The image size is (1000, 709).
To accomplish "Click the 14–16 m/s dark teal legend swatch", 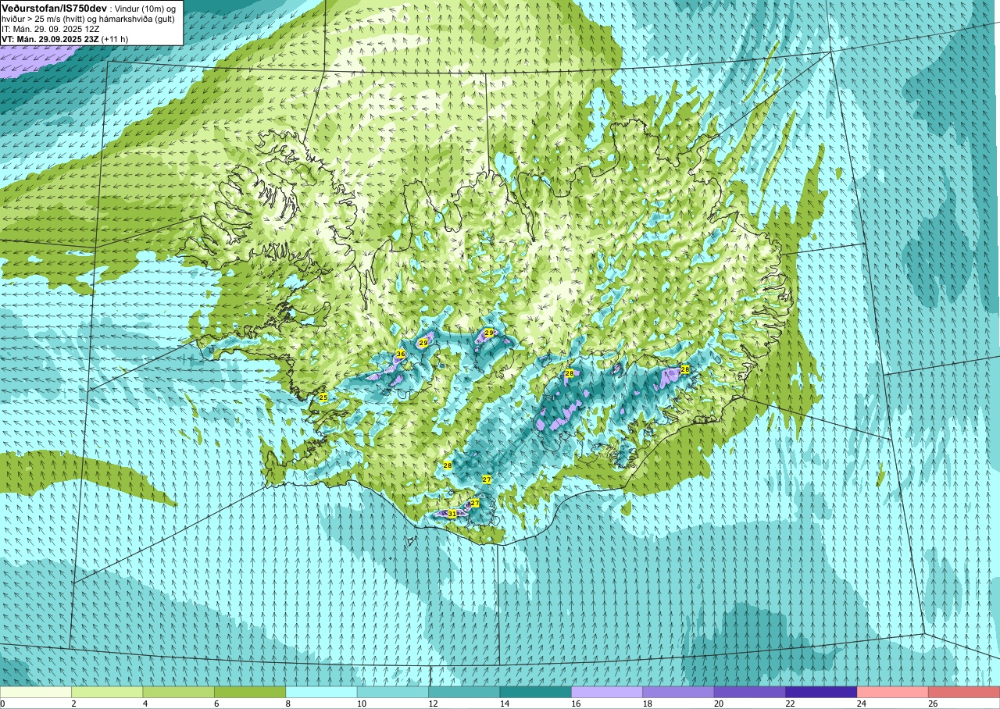I will [536, 693].
